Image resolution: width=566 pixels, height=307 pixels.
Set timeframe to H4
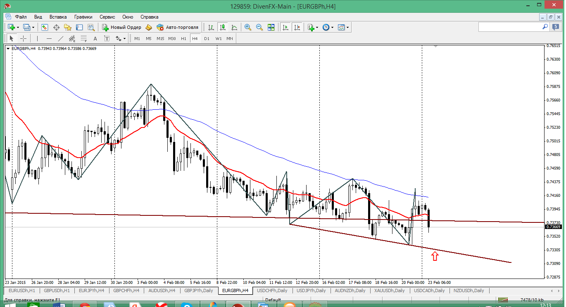point(195,38)
